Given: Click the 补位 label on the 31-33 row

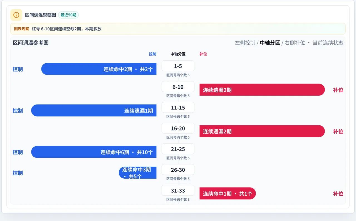Looking at the screenshot, I should 338,194.
